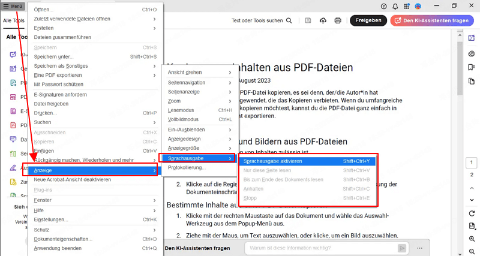Open AI assistant panel icon in right rail
This screenshot has height=256, width=480.
pyautogui.click(x=472, y=38)
